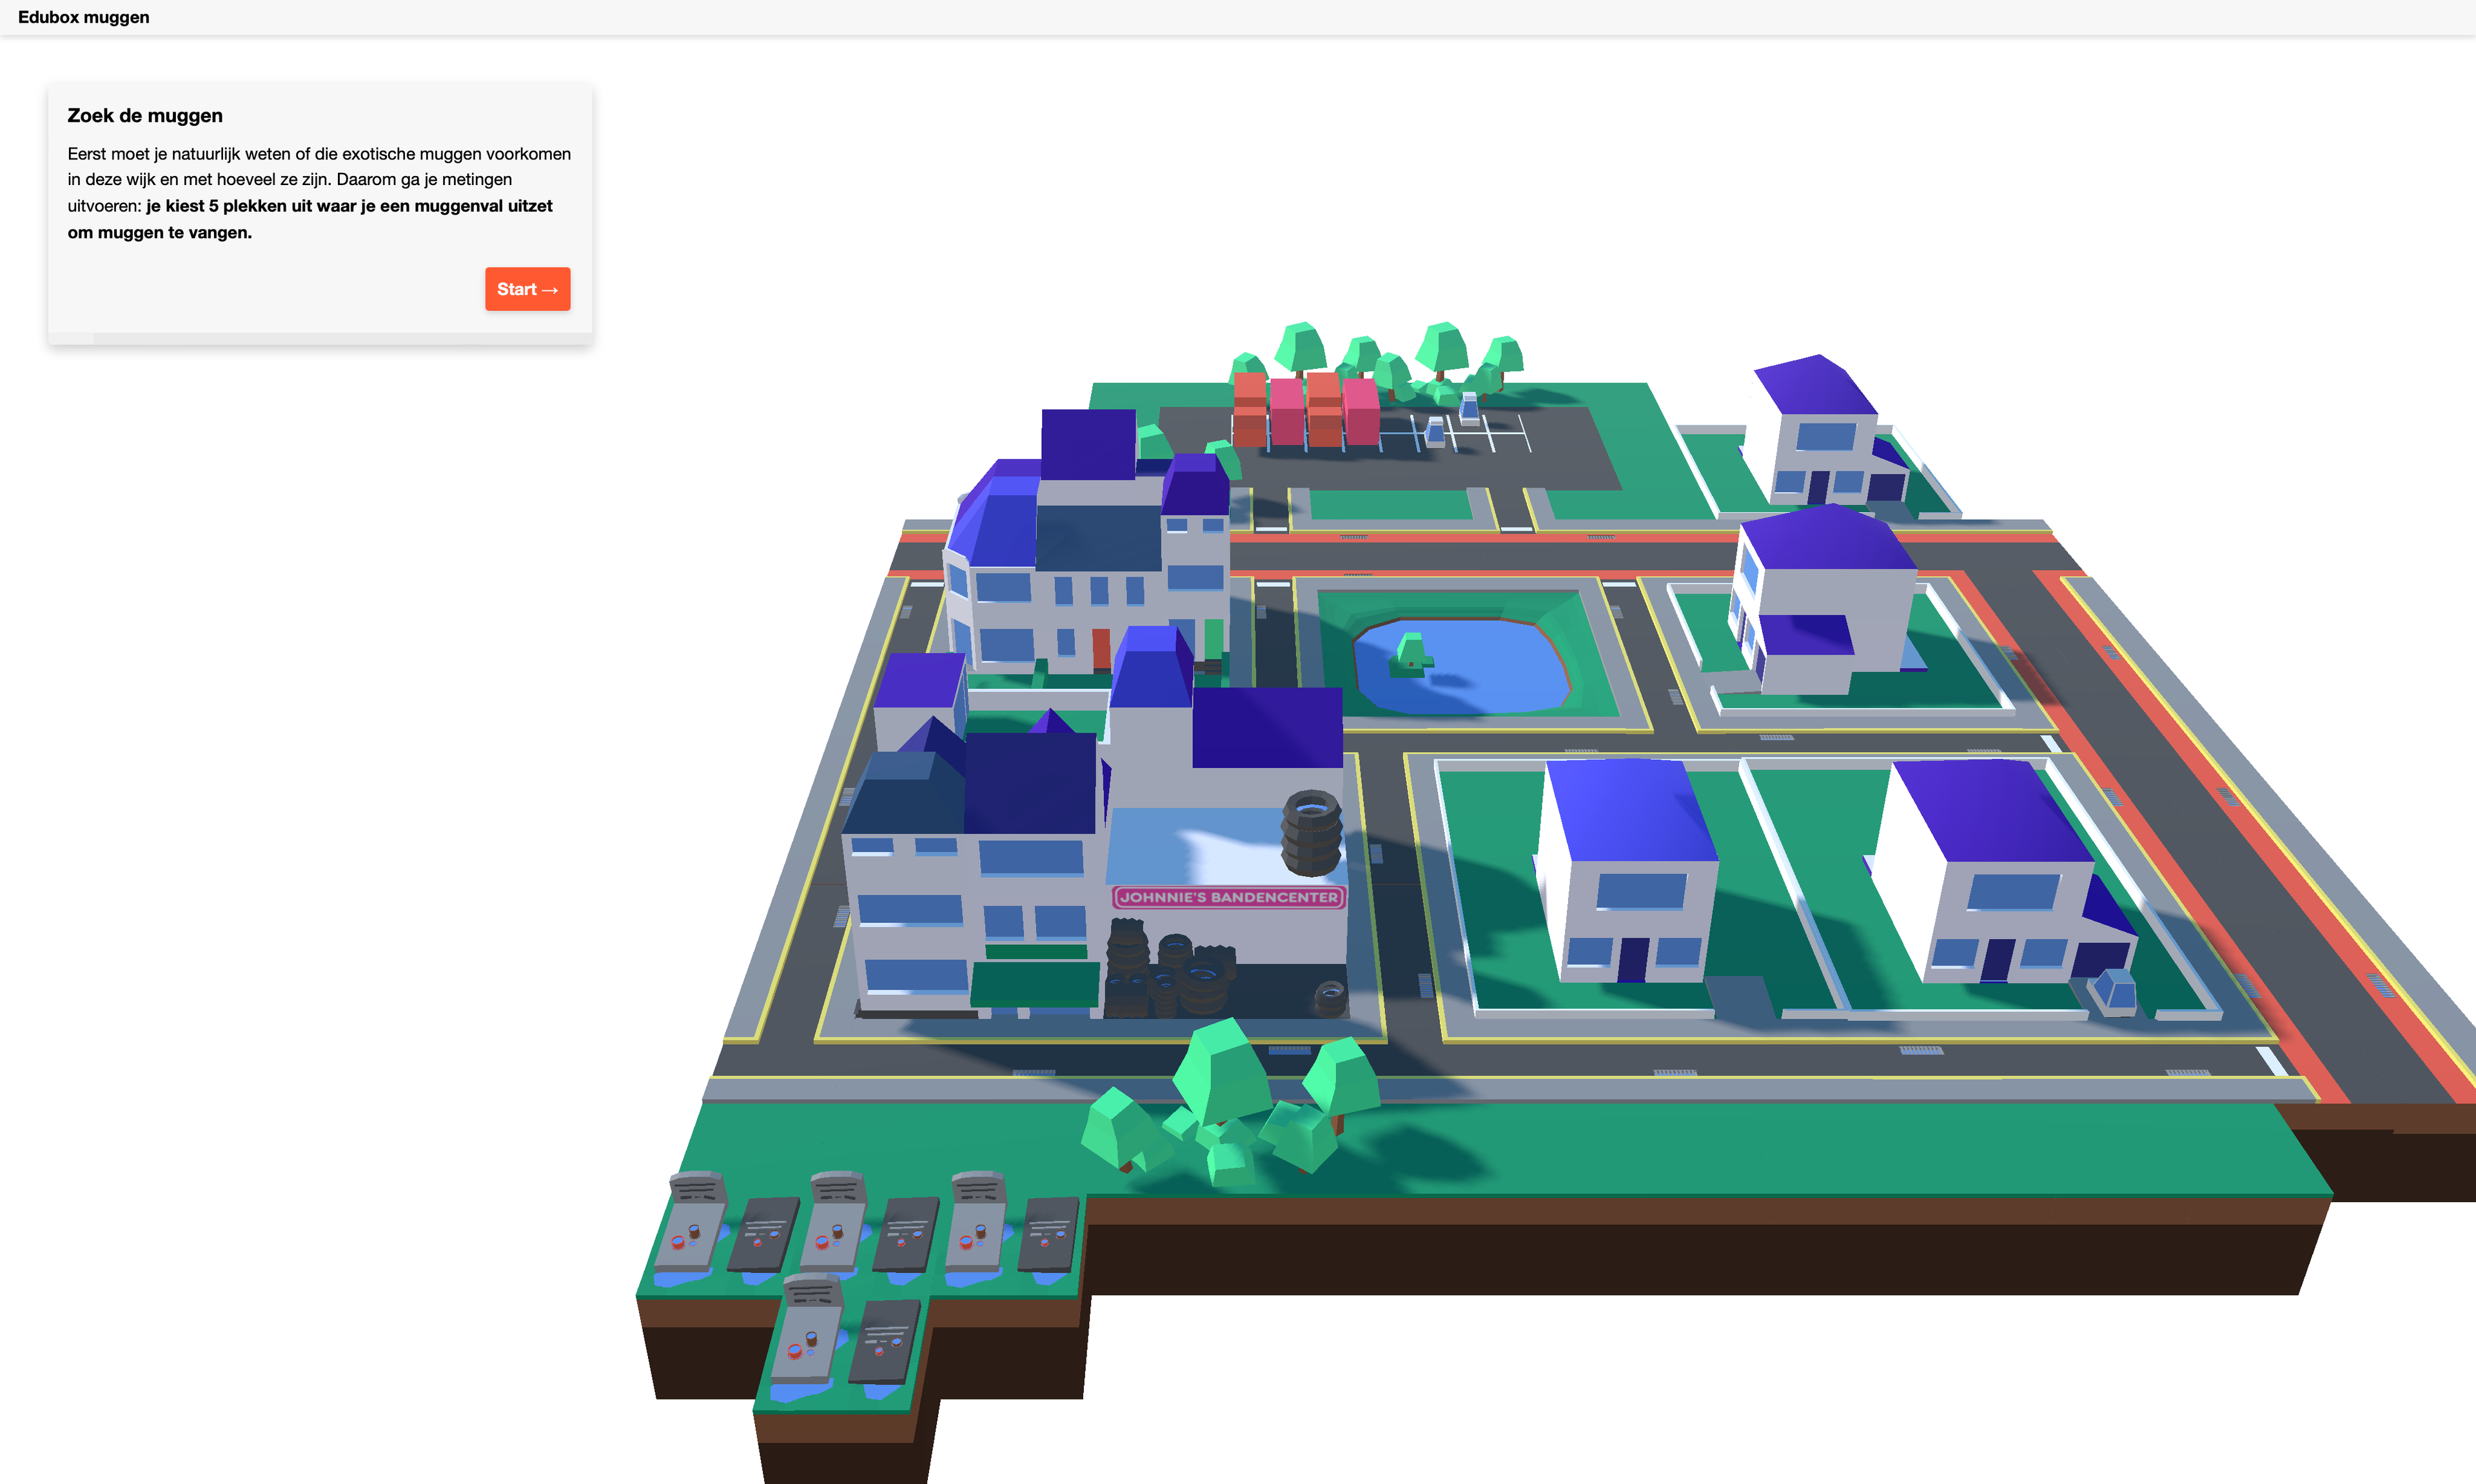Screen dimensions: 2476x1484
Task: Click the orange Start button
Action: pyautogui.click(x=527, y=289)
